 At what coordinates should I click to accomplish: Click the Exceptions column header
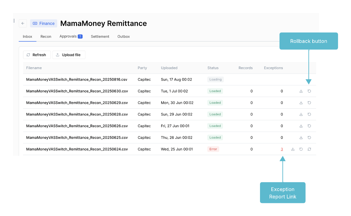273,68
